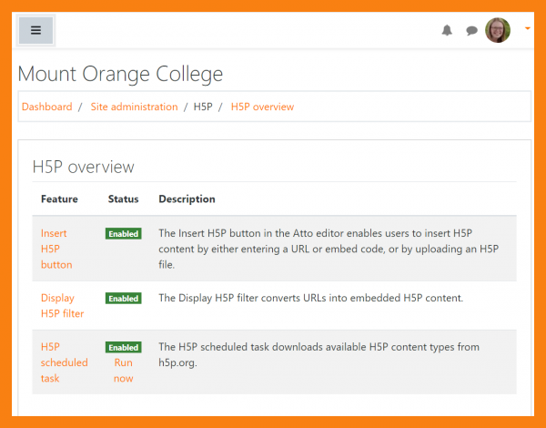
Task: Click the Mount Orange College page title
Action: pyautogui.click(x=120, y=74)
